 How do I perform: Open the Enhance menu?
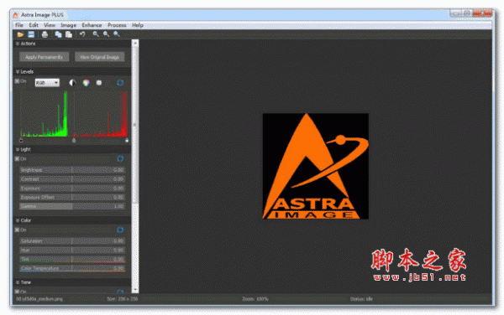click(92, 25)
